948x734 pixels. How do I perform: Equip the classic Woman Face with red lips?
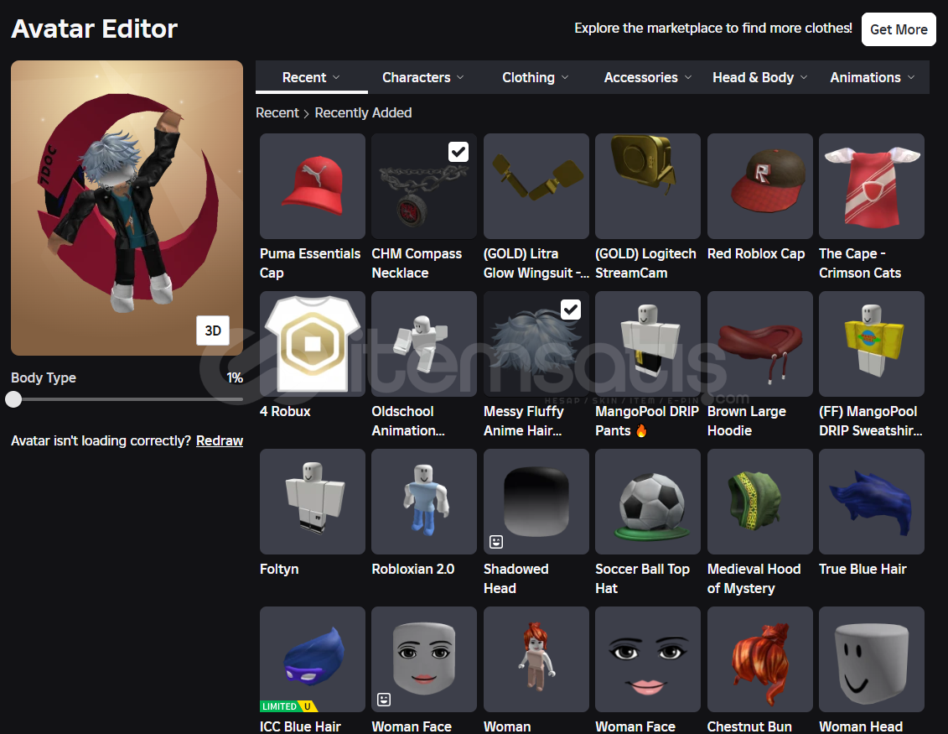[x=648, y=659]
